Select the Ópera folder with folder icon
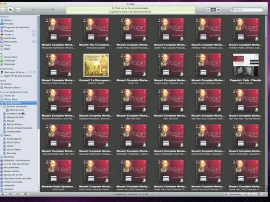Image resolution: width=270 pixels, height=202 pixels. (7, 135)
